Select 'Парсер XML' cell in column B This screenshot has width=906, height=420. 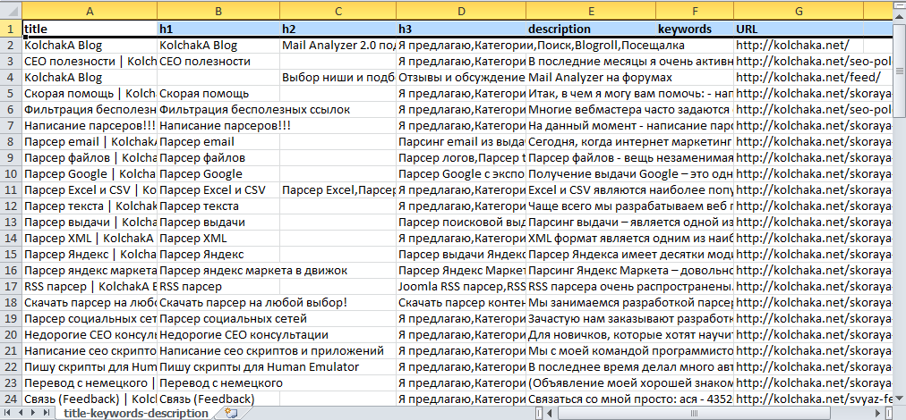tap(218, 239)
